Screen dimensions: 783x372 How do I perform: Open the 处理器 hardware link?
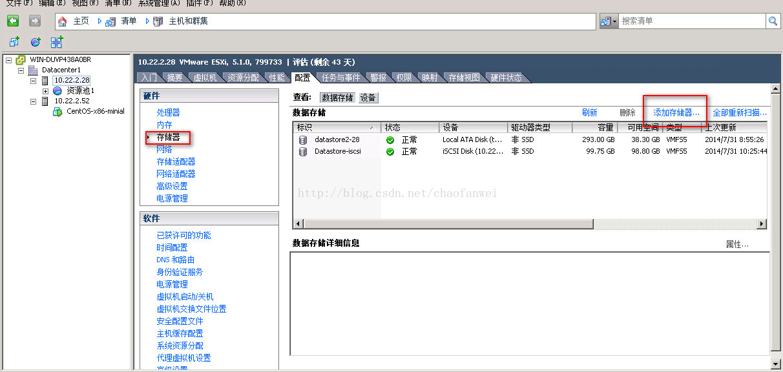tap(168, 112)
